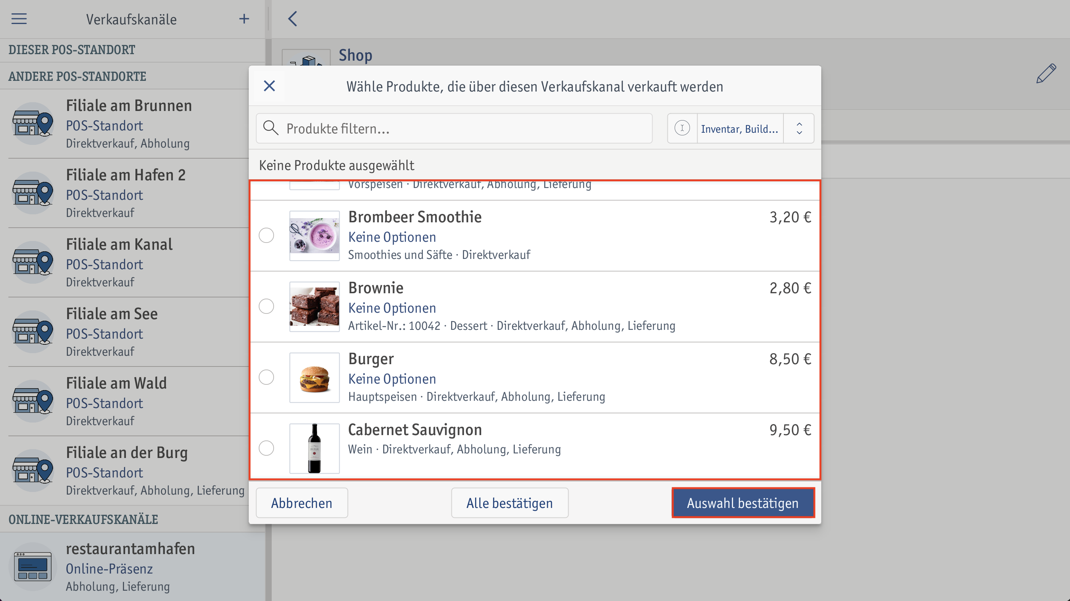Image resolution: width=1070 pixels, height=601 pixels.
Task: Go back using the left chevron
Action: pos(292,19)
